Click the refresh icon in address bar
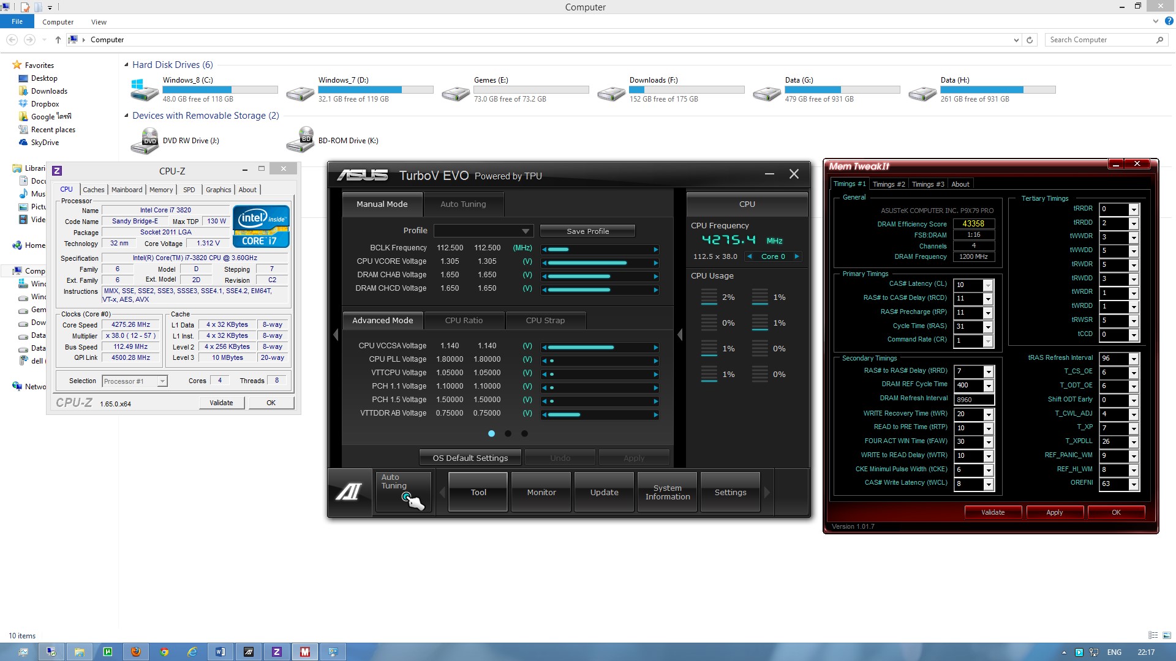 [x=1030, y=40]
